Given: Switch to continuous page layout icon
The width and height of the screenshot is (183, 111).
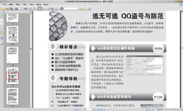Looking at the screenshot, I should tap(147, 109).
